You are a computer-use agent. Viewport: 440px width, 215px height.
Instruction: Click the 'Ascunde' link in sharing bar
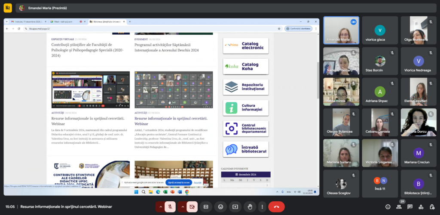point(198,182)
